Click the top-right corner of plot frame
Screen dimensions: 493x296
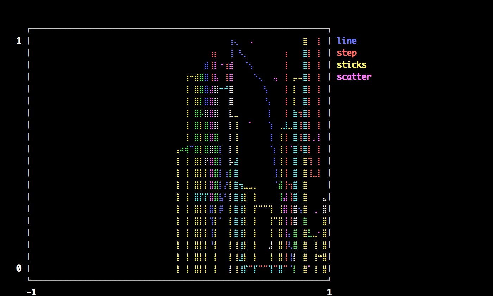tap(329, 29)
